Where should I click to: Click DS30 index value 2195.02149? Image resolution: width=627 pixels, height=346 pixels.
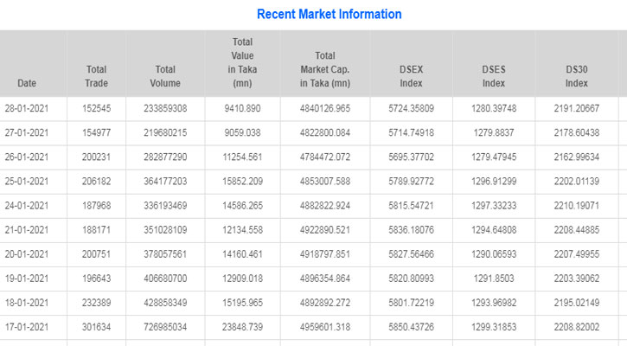point(576,304)
